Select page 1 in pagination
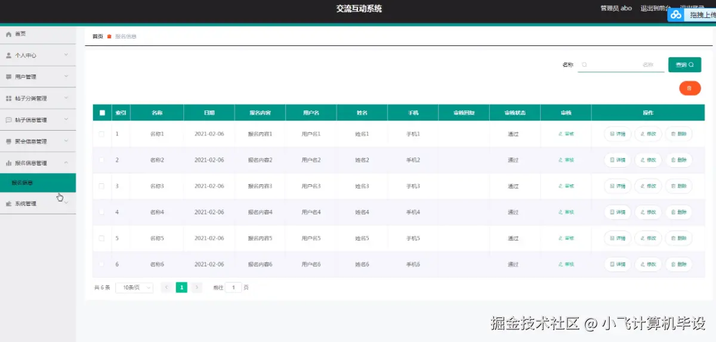This screenshot has width=716, height=342. tap(181, 288)
